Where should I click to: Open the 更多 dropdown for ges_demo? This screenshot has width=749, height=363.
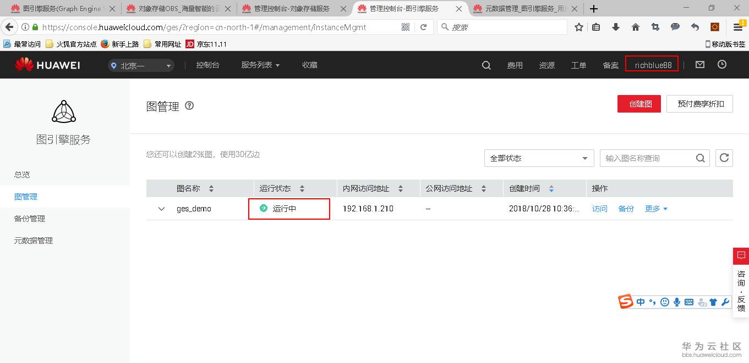657,209
